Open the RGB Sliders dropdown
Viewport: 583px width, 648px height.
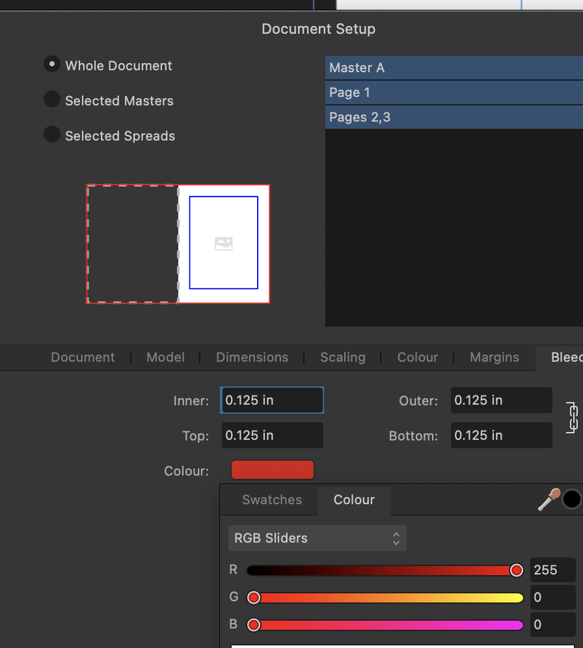[317, 538]
